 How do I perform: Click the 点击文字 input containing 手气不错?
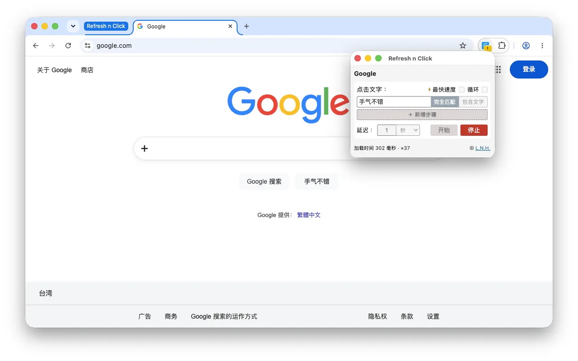click(394, 102)
